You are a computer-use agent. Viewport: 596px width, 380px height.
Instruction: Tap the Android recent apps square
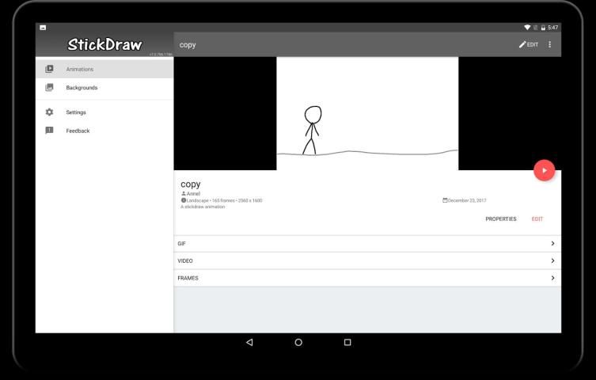pyautogui.click(x=347, y=342)
